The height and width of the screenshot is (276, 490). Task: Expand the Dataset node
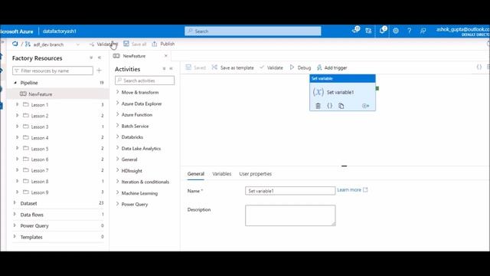pyautogui.click(x=15, y=203)
